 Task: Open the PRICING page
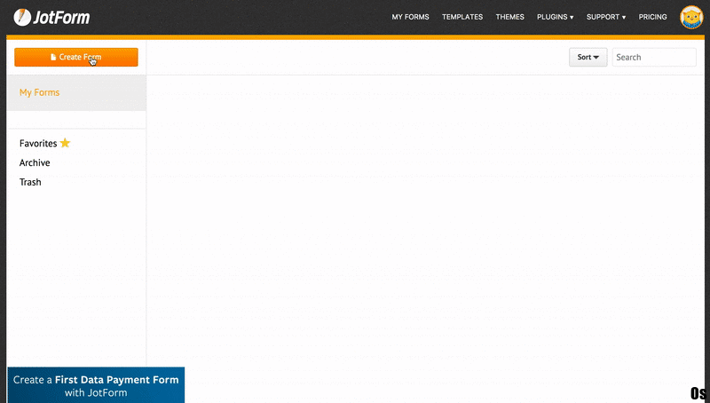tap(652, 17)
